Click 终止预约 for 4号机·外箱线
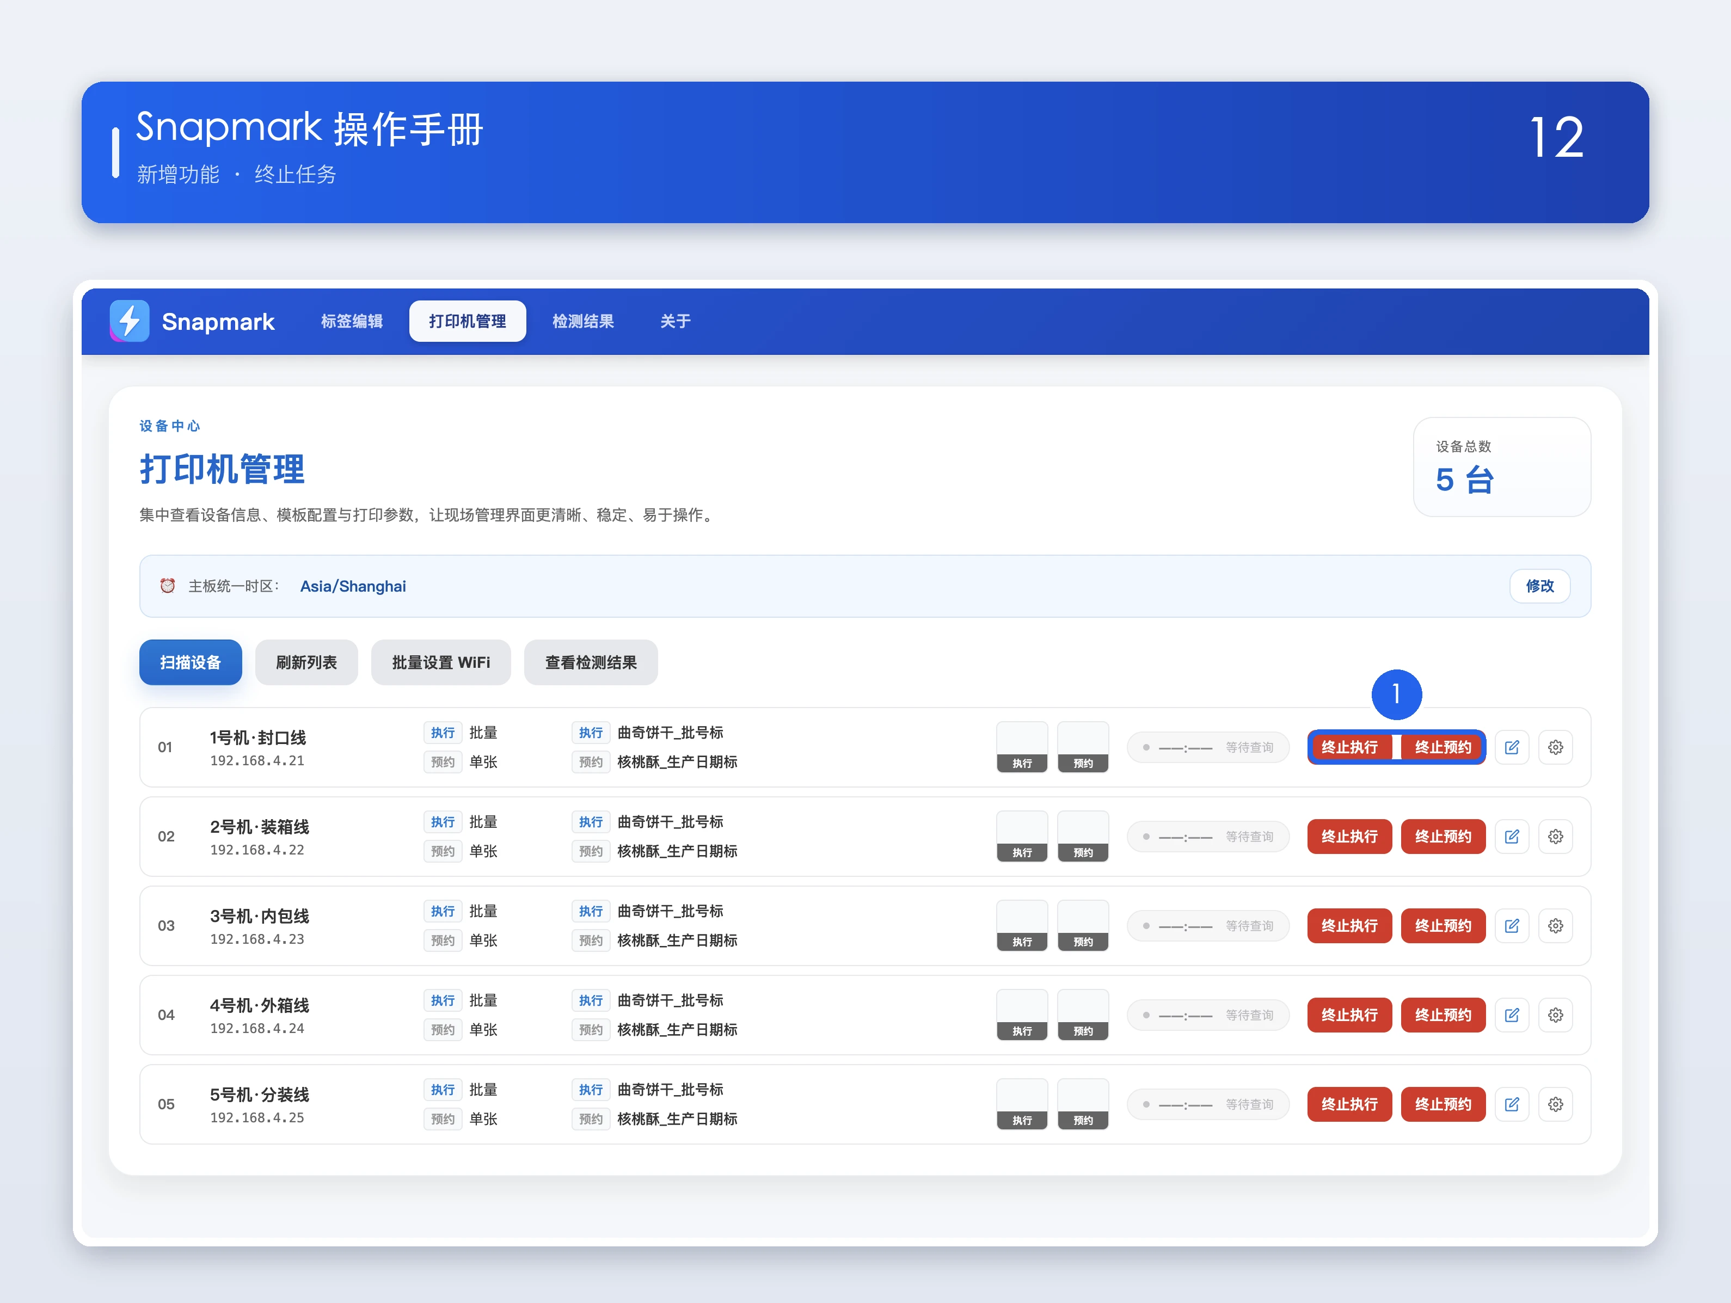The image size is (1731, 1303). tap(1443, 1015)
